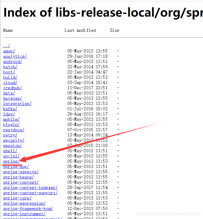Open the parent directory ../ link
Screen dimensions: 203x219
[x=7, y=46]
